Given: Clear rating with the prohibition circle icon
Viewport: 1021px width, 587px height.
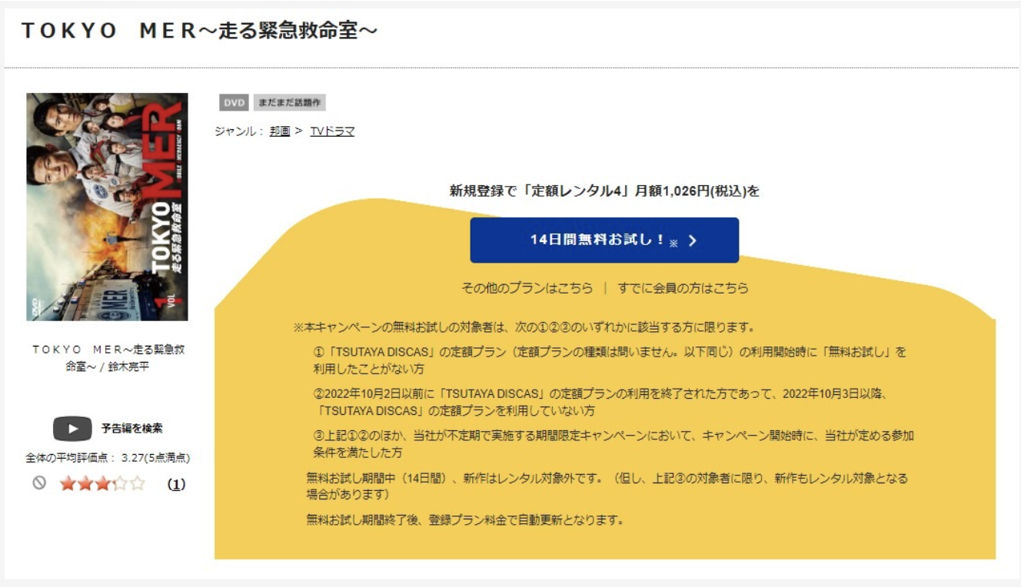Looking at the screenshot, I should pos(39,483).
